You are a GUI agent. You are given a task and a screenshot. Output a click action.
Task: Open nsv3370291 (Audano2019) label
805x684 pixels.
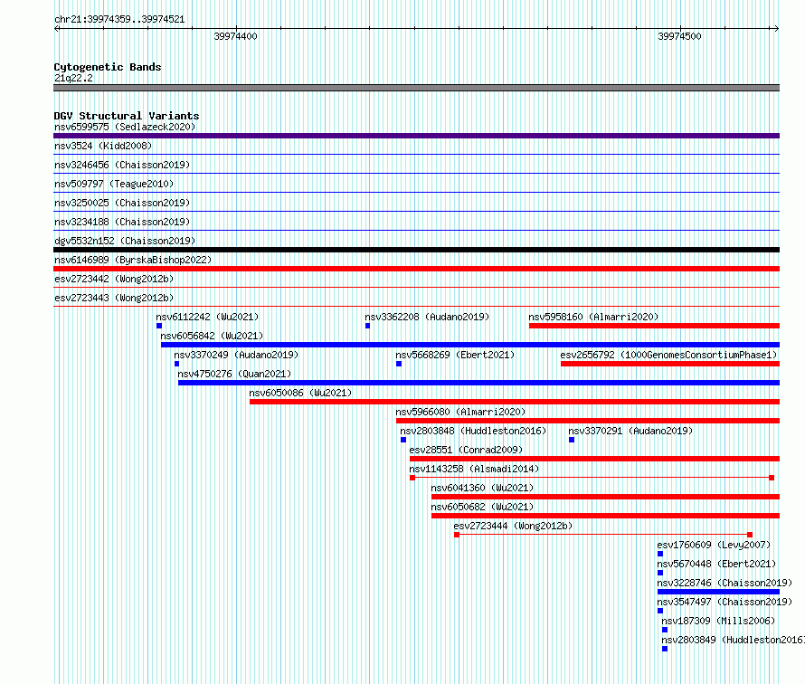630,431
